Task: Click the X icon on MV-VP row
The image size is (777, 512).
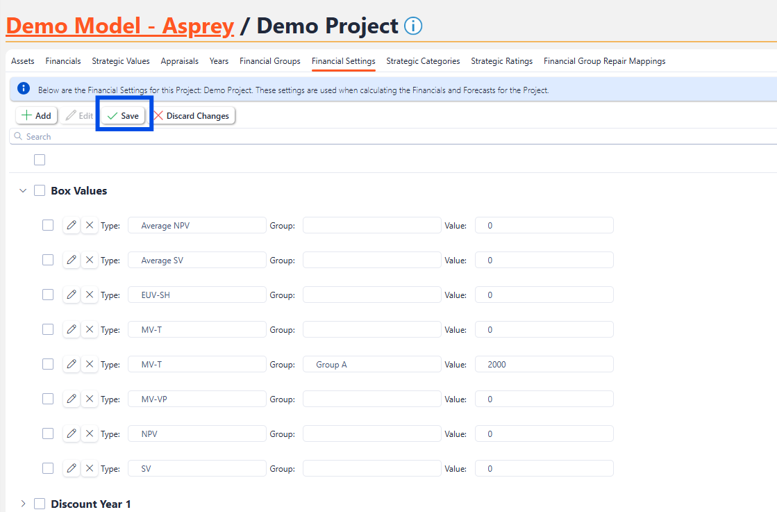Action: tap(90, 399)
